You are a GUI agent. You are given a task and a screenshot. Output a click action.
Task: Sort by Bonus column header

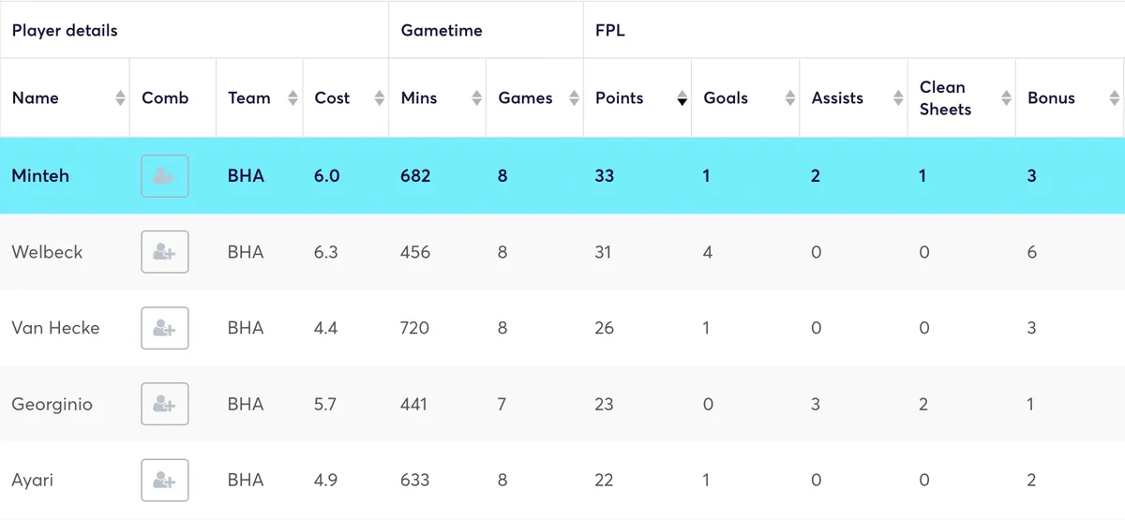click(1051, 98)
